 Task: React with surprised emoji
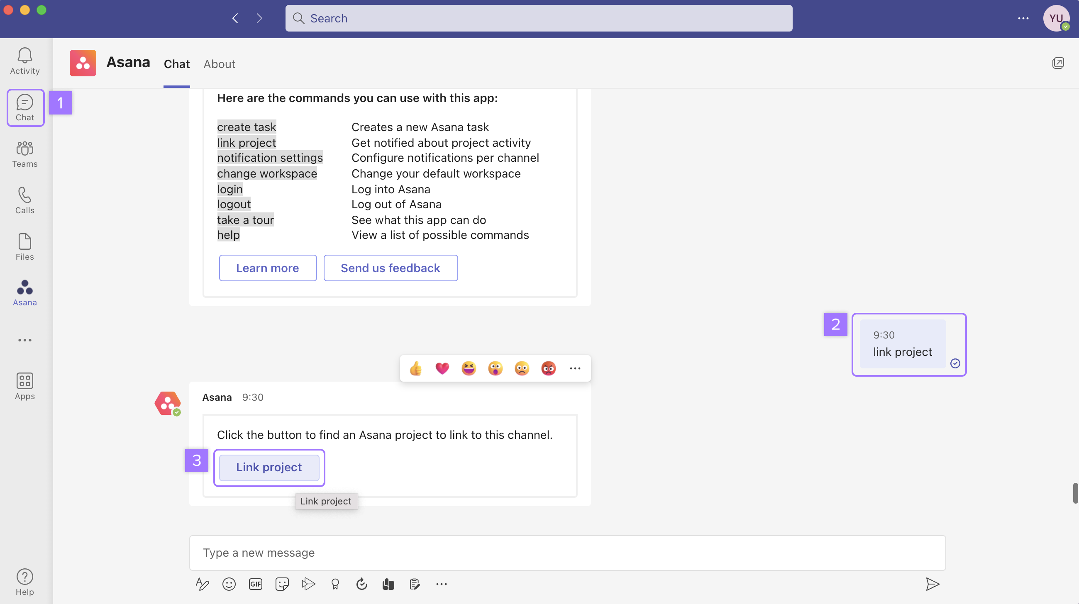click(495, 368)
